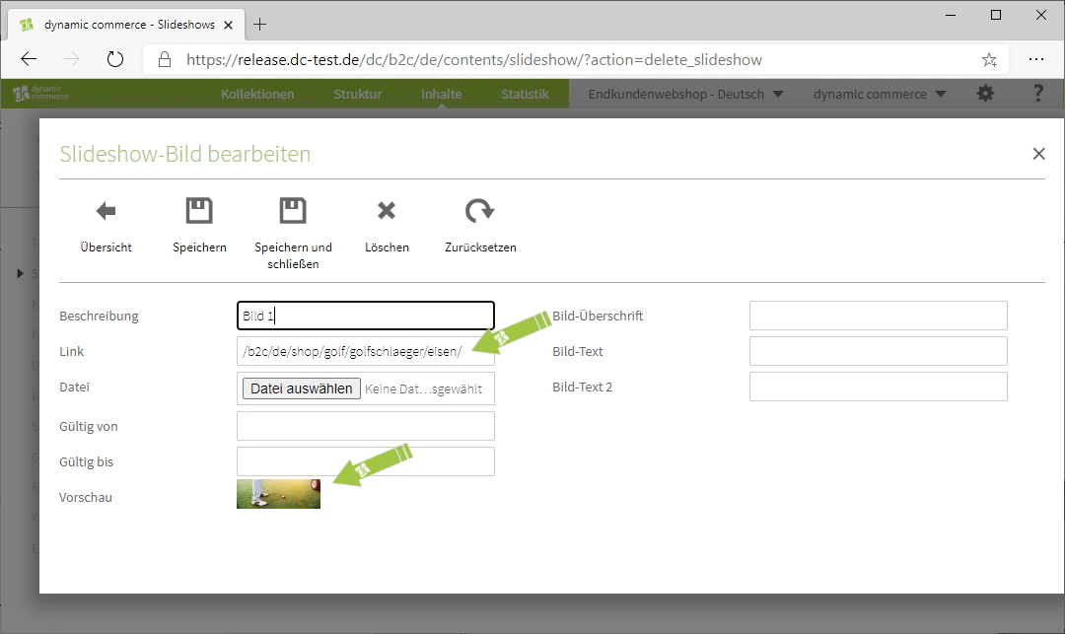Close the Slideshow-Bild bearbeiten dialog
This screenshot has width=1065, height=634.
1038,154
